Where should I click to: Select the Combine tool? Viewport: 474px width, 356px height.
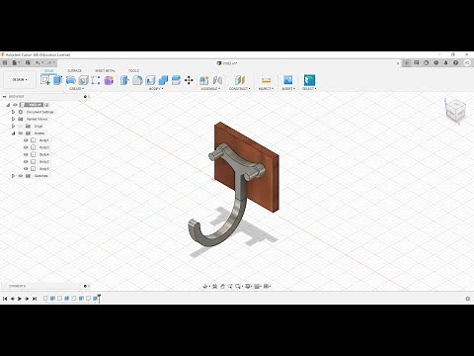click(x=163, y=80)
